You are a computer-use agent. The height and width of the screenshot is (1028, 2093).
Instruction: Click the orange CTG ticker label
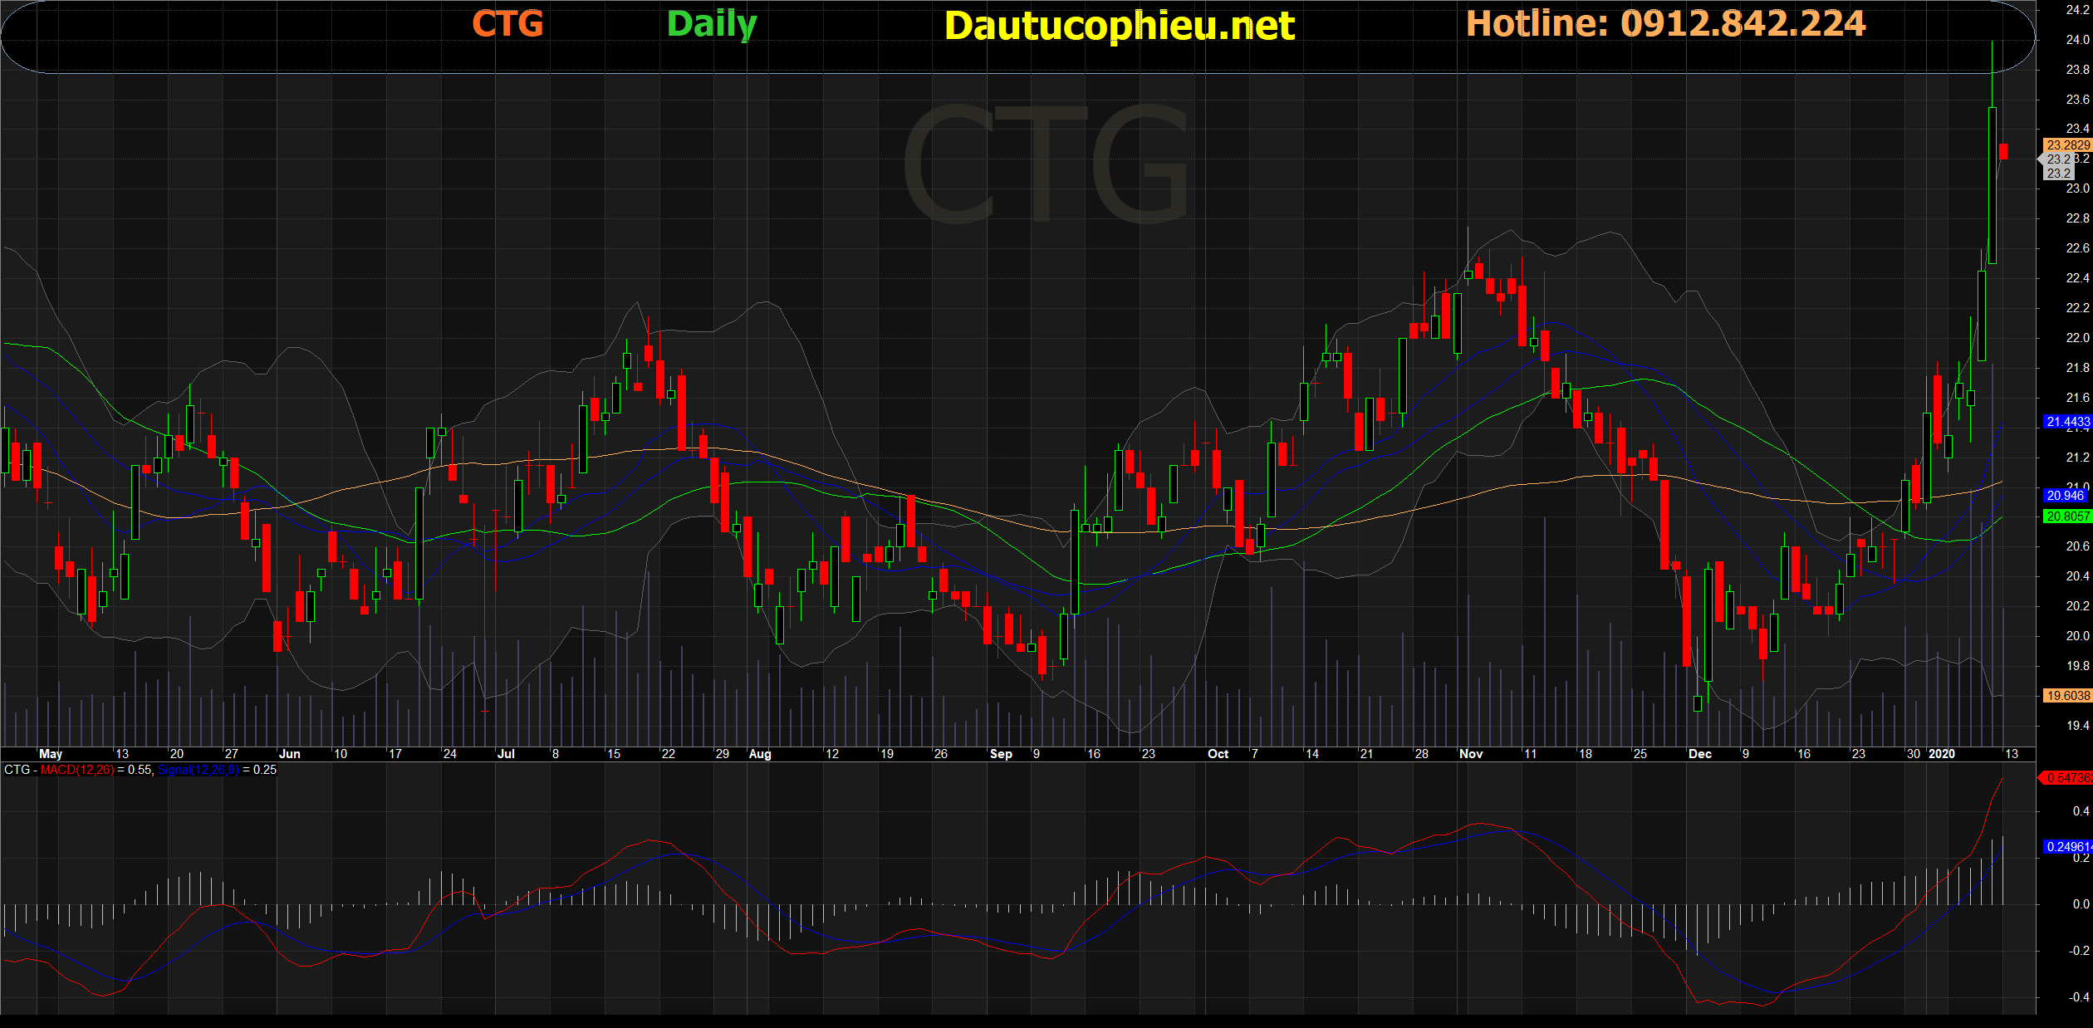507,24
